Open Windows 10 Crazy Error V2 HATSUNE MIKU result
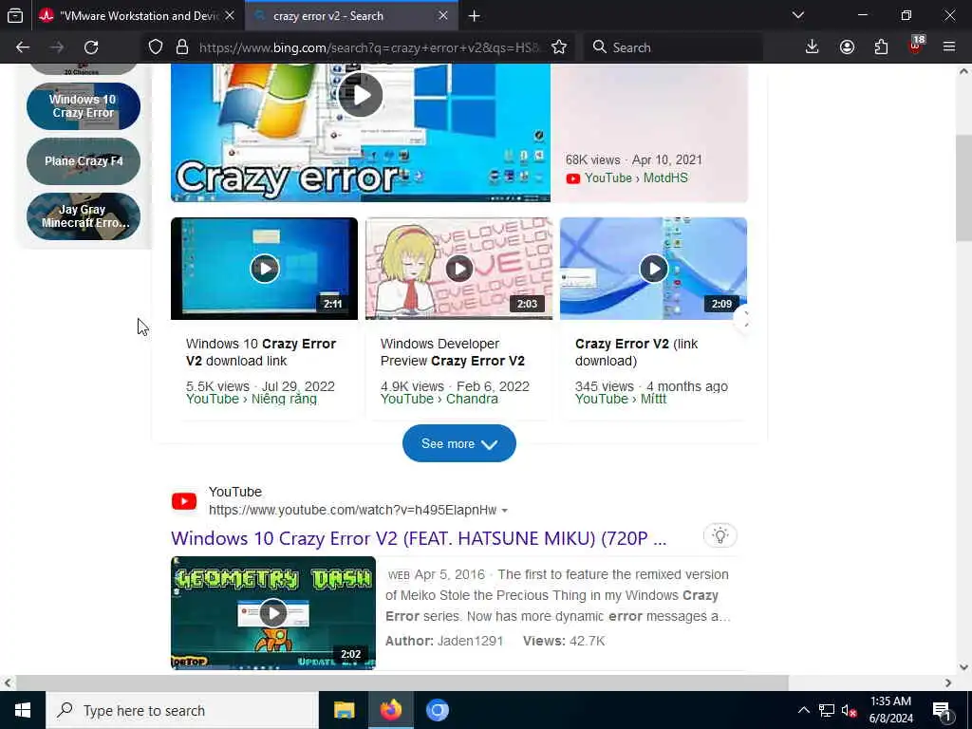Image resolution: width=972 pixels, height=729 pixels. point(419,538)
